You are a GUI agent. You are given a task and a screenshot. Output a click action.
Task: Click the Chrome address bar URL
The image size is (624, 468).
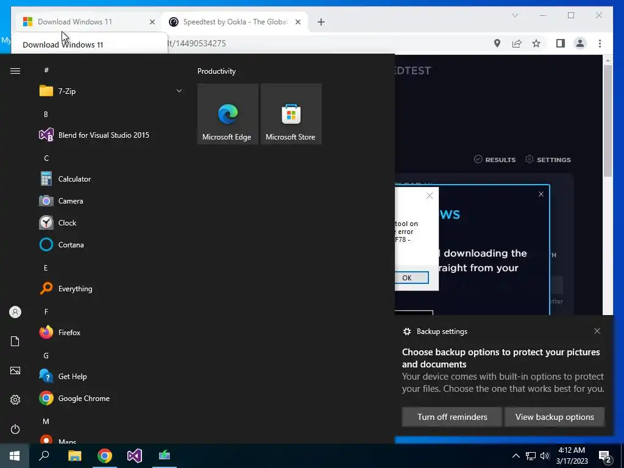[197, 43]
